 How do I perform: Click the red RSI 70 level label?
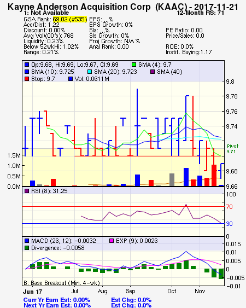click(x=229, y=207)
